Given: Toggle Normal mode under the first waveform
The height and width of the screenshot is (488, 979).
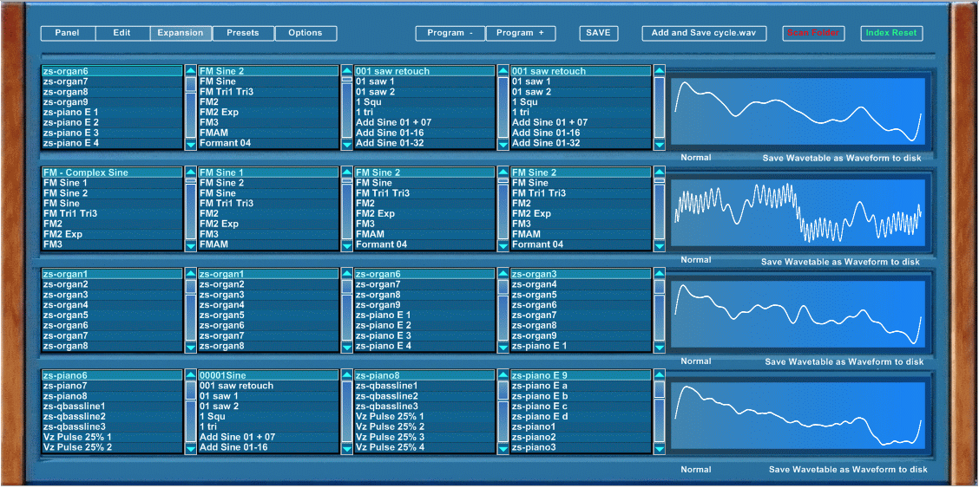Looking at the screenshot, I should [x=695, y=158].
